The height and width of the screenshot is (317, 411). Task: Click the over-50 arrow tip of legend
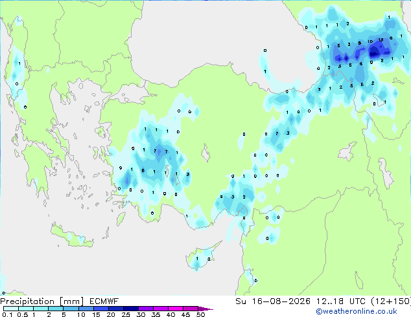point(205,309)
